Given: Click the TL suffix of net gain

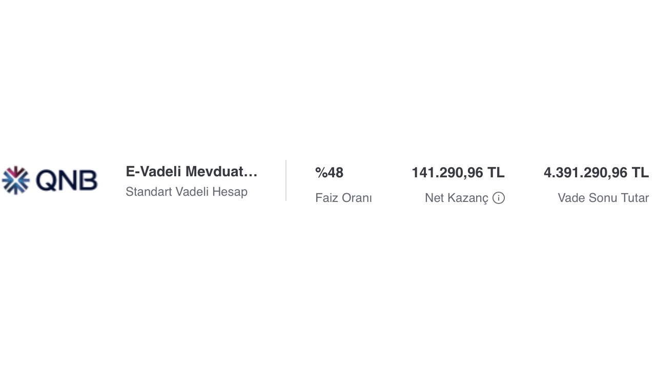Looking at the screenshot, I should pyautogui.click(x=496, y=173).
